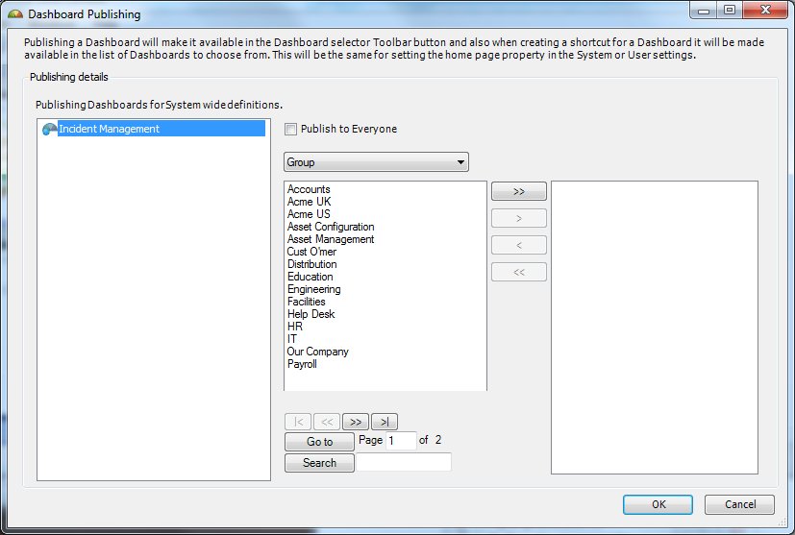The width and height of the screenshot is (795, 535).
Task: Click inside the empty selected groups list
Action: click(655, 328)
